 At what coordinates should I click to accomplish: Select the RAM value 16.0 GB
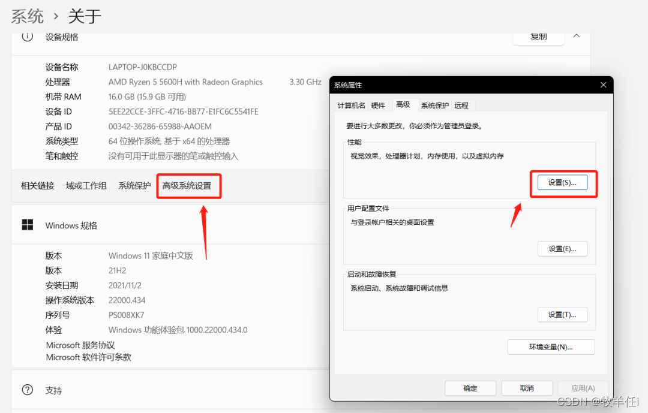pyautogui.click(x=147, y=97)
